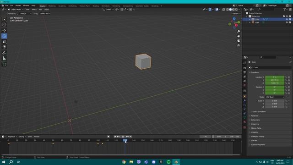
Task: Toggle auto keying record button
Action: pos(108,137)
